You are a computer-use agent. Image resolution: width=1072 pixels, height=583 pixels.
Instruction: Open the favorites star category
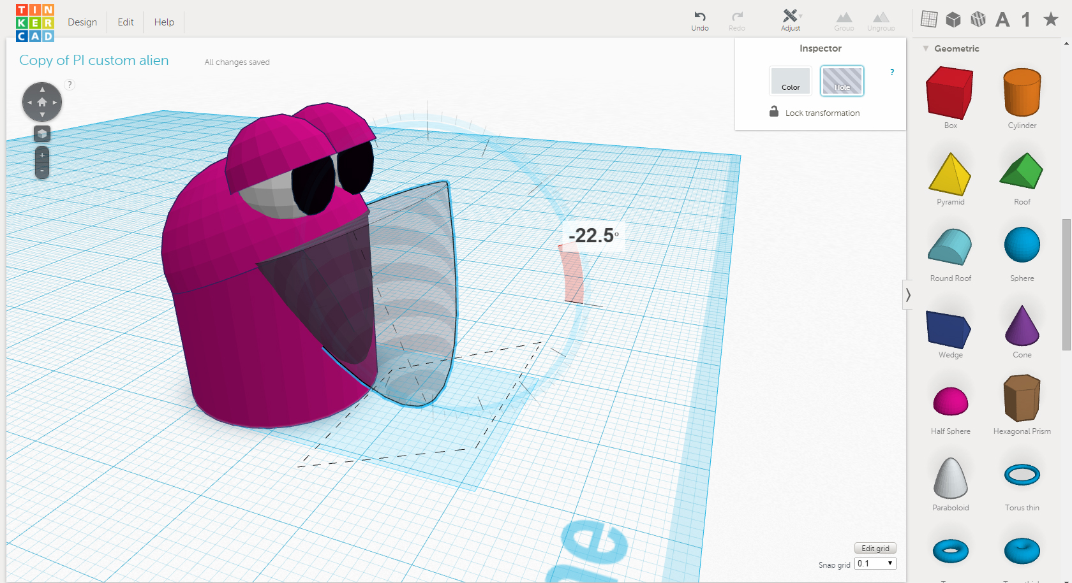tap(1051, 20)
